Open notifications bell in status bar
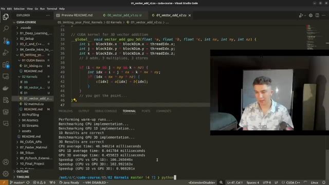The image size is (329, 185). pyautogui.click(x=324, y=183)
